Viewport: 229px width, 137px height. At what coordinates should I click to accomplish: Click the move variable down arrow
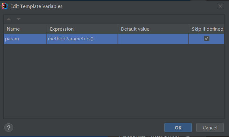(x=19, y=19)
